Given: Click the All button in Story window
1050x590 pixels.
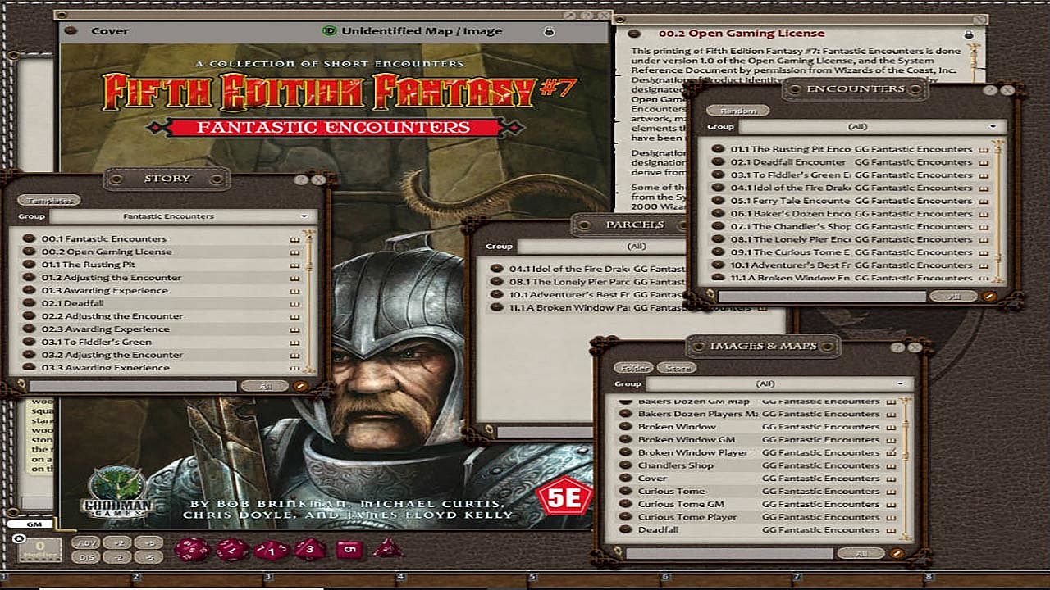Looking at the screenshot, I should coord(264,386).
